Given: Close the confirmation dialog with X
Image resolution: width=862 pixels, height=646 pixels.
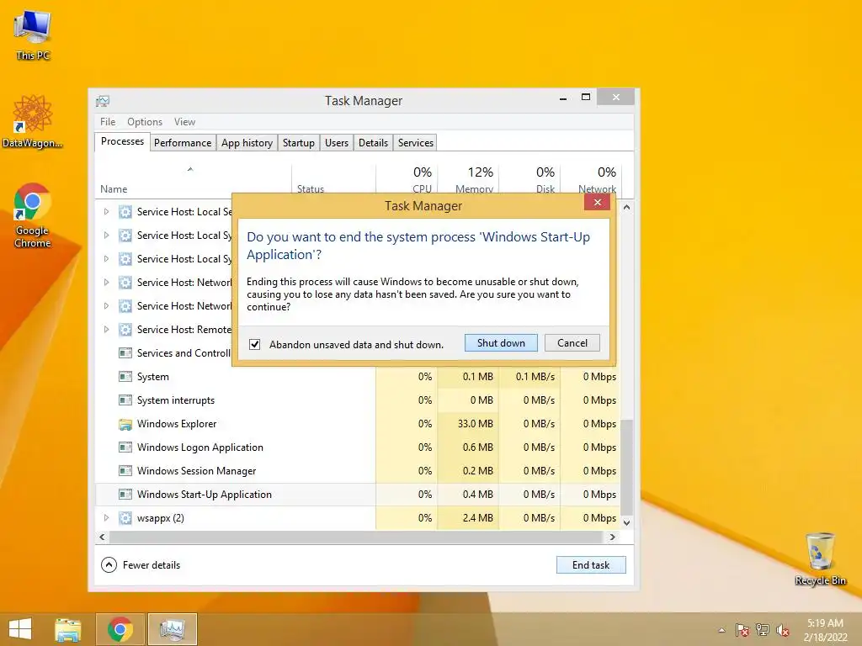Looking at the screenshot, I should pos(598,203).
